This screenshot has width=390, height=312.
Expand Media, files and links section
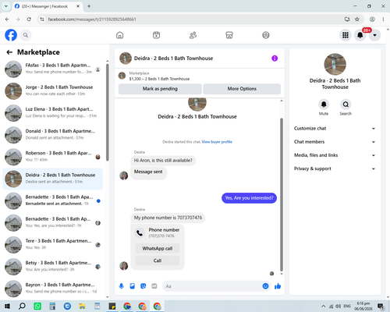tap(335, 155)
